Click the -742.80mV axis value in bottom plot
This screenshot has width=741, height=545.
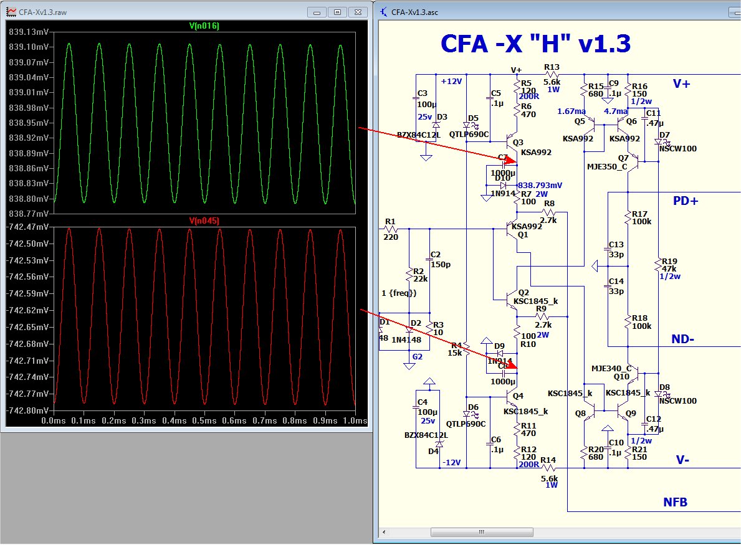tap(27, 410)
